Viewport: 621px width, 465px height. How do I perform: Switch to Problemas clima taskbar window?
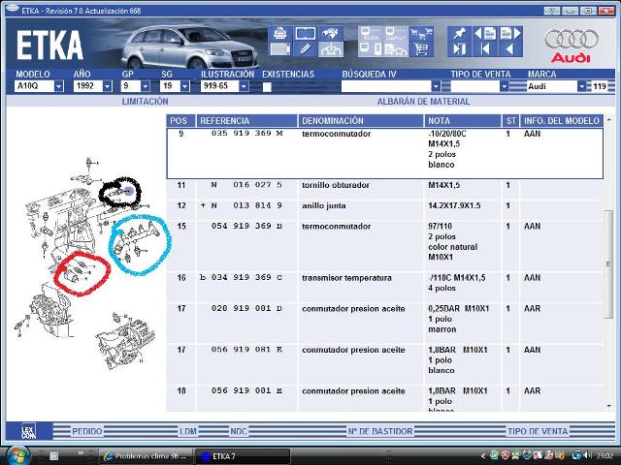146,456
